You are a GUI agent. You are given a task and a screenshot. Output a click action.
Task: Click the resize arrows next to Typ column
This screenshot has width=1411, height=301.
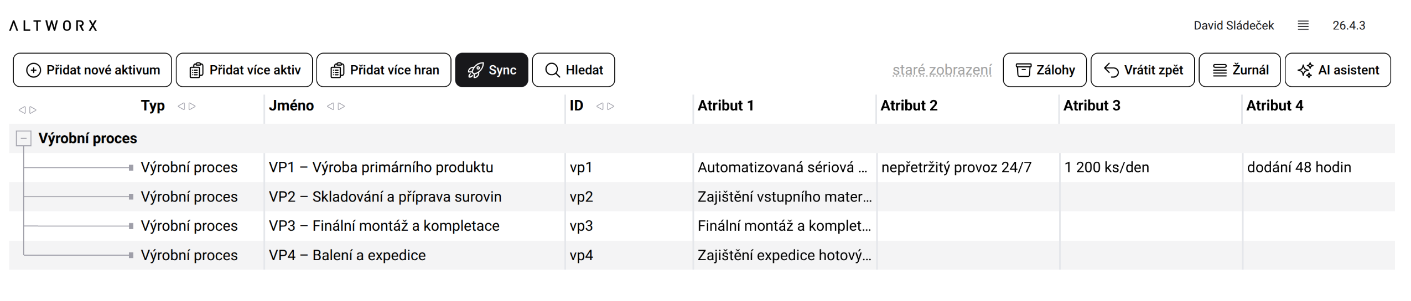[186, 106]
